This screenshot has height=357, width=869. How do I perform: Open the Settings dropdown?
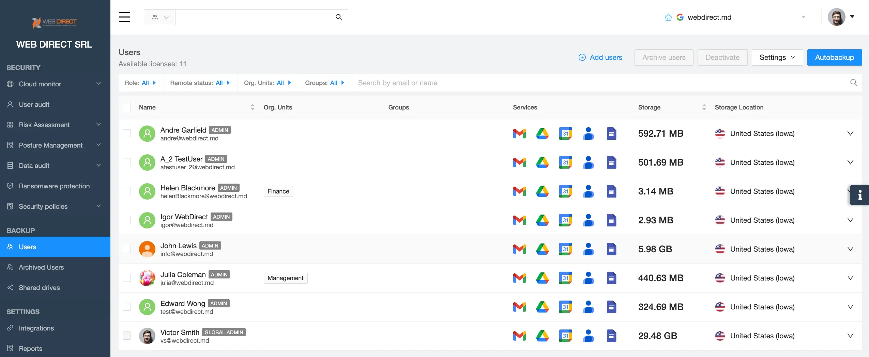[777, 57]
